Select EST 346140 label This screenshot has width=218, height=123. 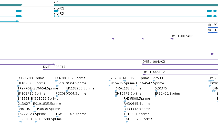coord(24,109)
